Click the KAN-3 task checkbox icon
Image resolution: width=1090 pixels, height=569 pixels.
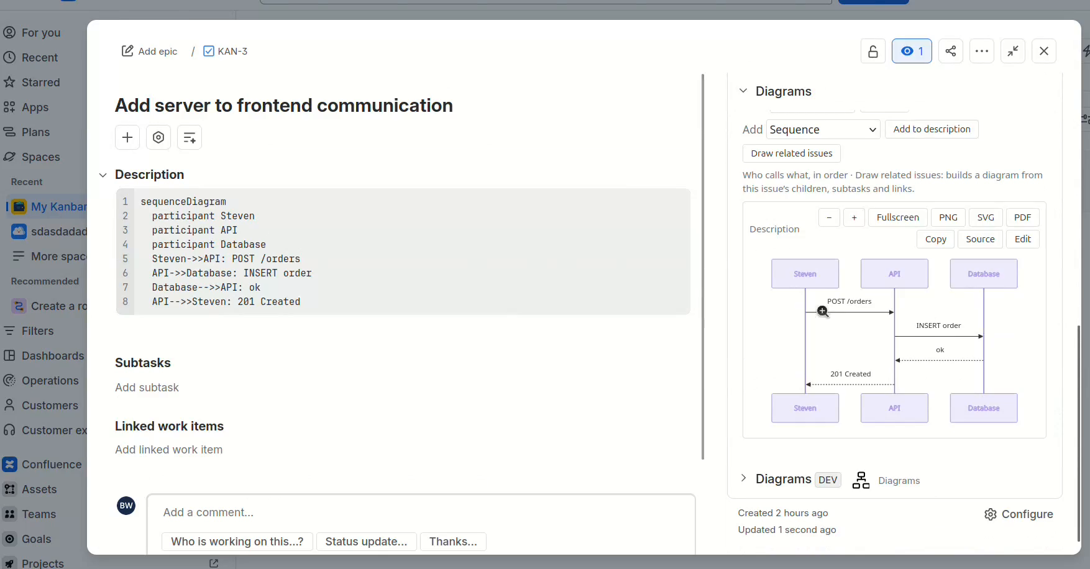[209, 51]
